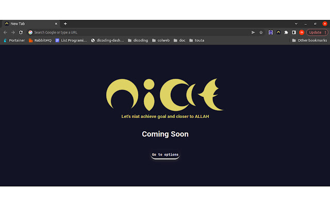Click the Google icon in address bar

[30, 32]
